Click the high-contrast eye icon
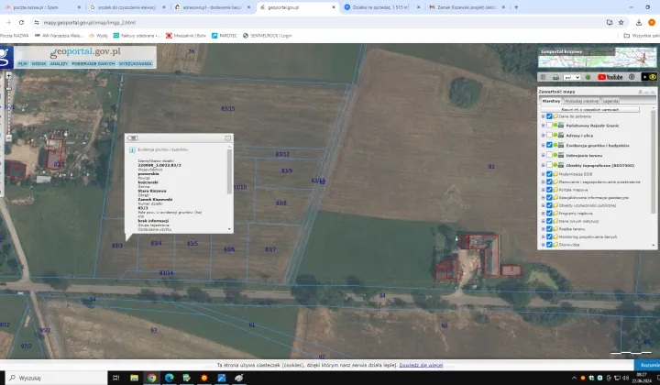Viewport: 660px width, 385px height. tap(653, 78)
